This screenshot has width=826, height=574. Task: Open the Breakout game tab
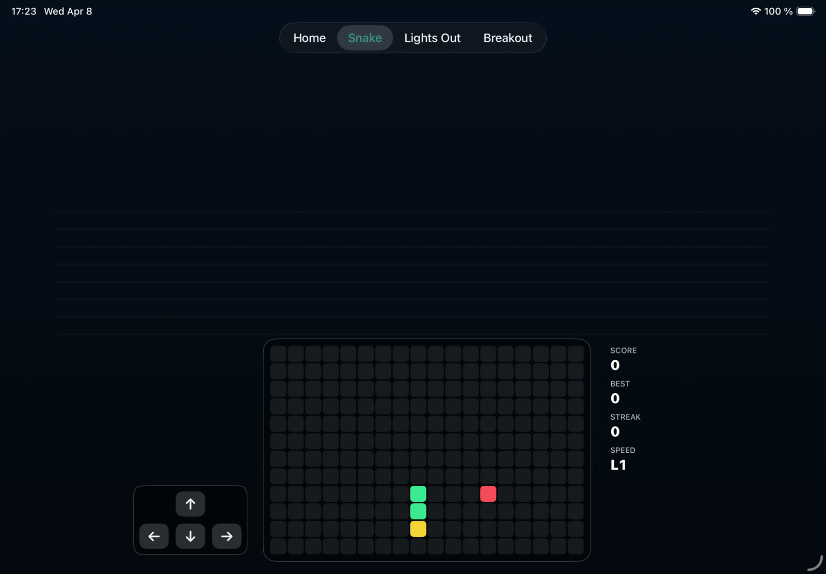(507, 38)
